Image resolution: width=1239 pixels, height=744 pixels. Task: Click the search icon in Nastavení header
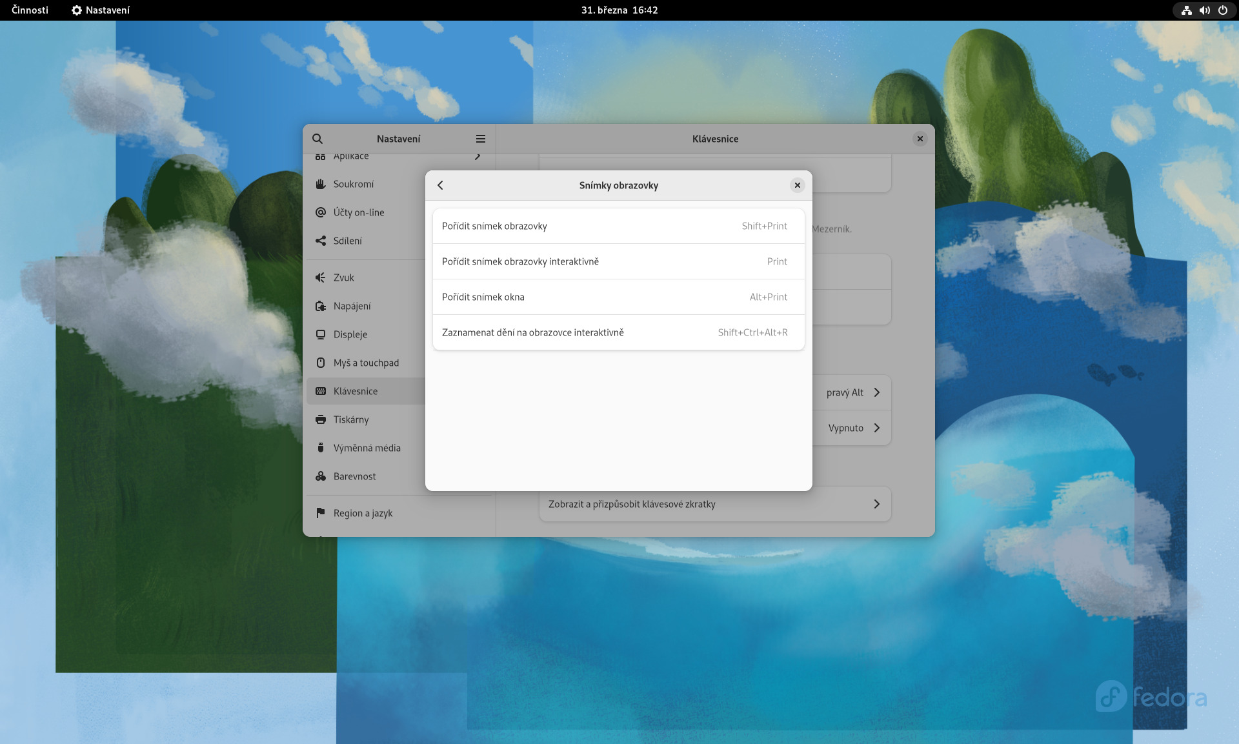[317, 139]
